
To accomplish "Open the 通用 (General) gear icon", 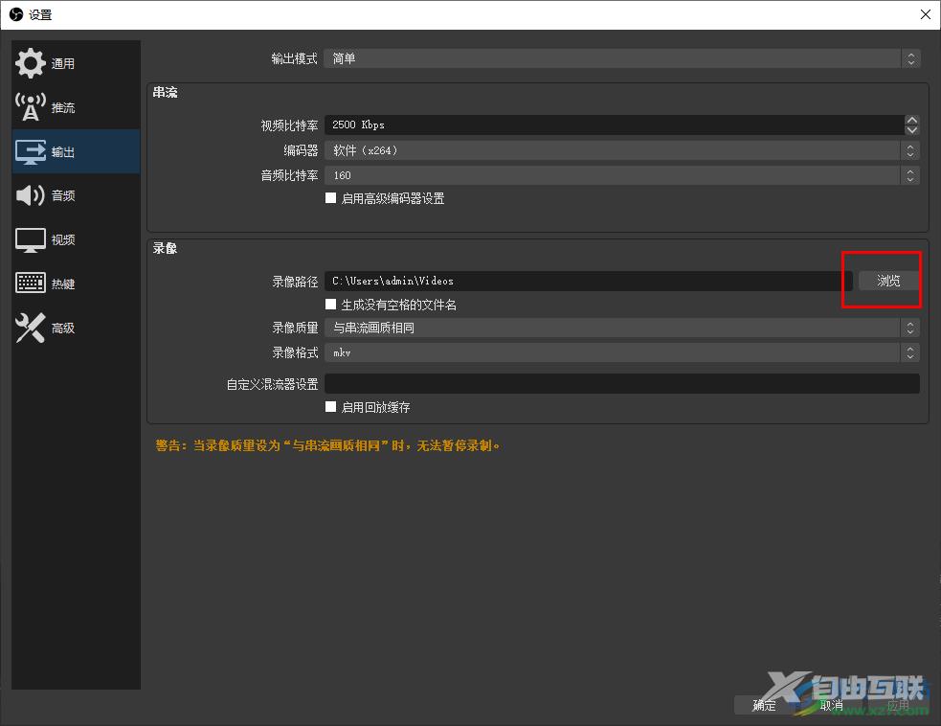I will (x=30, y=63).
